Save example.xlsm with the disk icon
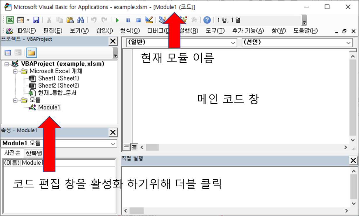359x216 pixels. point(36,20)
